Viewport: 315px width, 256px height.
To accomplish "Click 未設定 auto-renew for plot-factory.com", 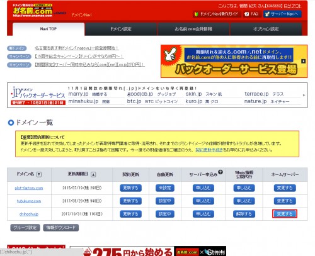I will tap(165, 188).
